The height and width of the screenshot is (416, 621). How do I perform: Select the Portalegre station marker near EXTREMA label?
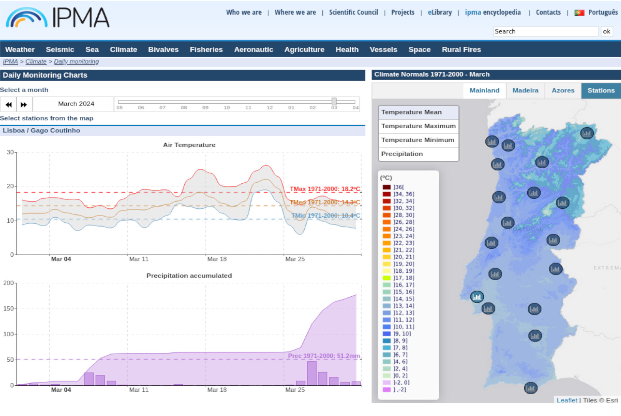555,268
